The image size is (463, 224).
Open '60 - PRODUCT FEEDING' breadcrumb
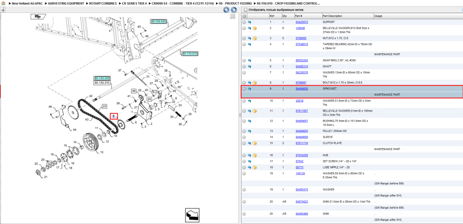[x=235, y=3]
